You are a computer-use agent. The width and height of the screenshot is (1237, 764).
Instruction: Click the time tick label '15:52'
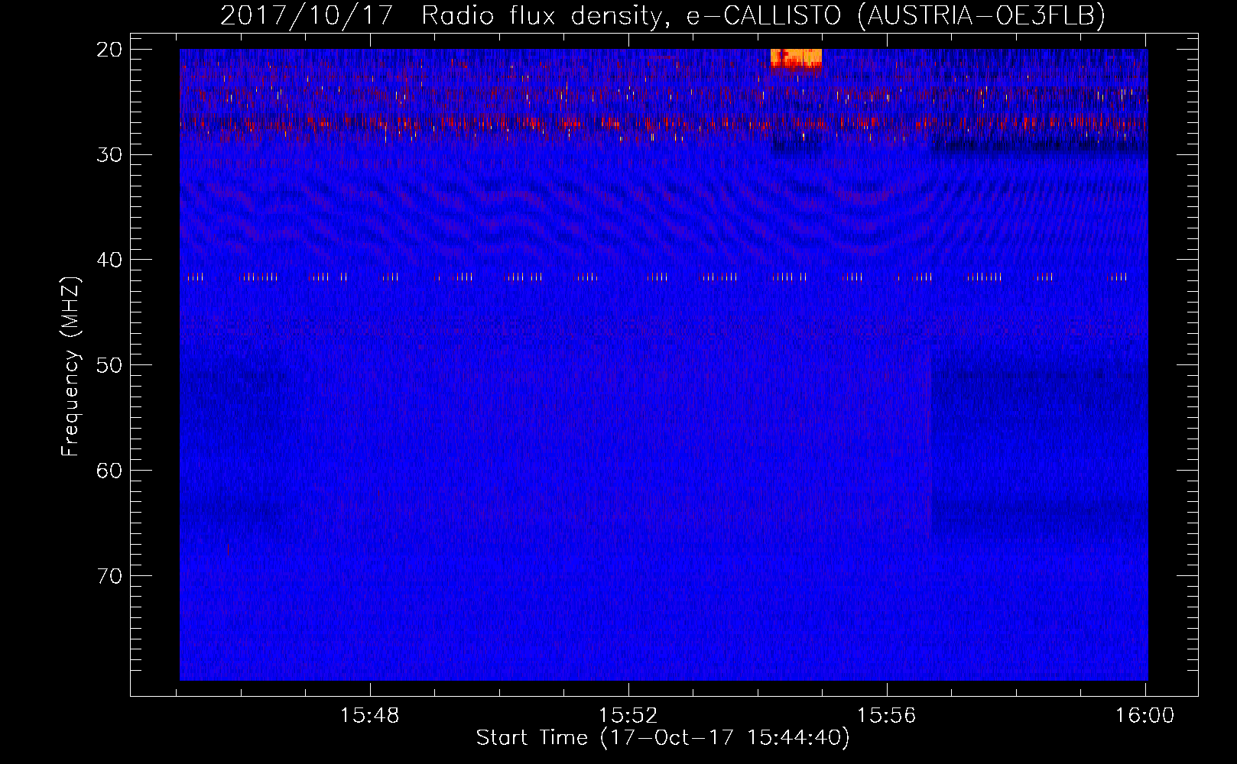tap(628, 716)
